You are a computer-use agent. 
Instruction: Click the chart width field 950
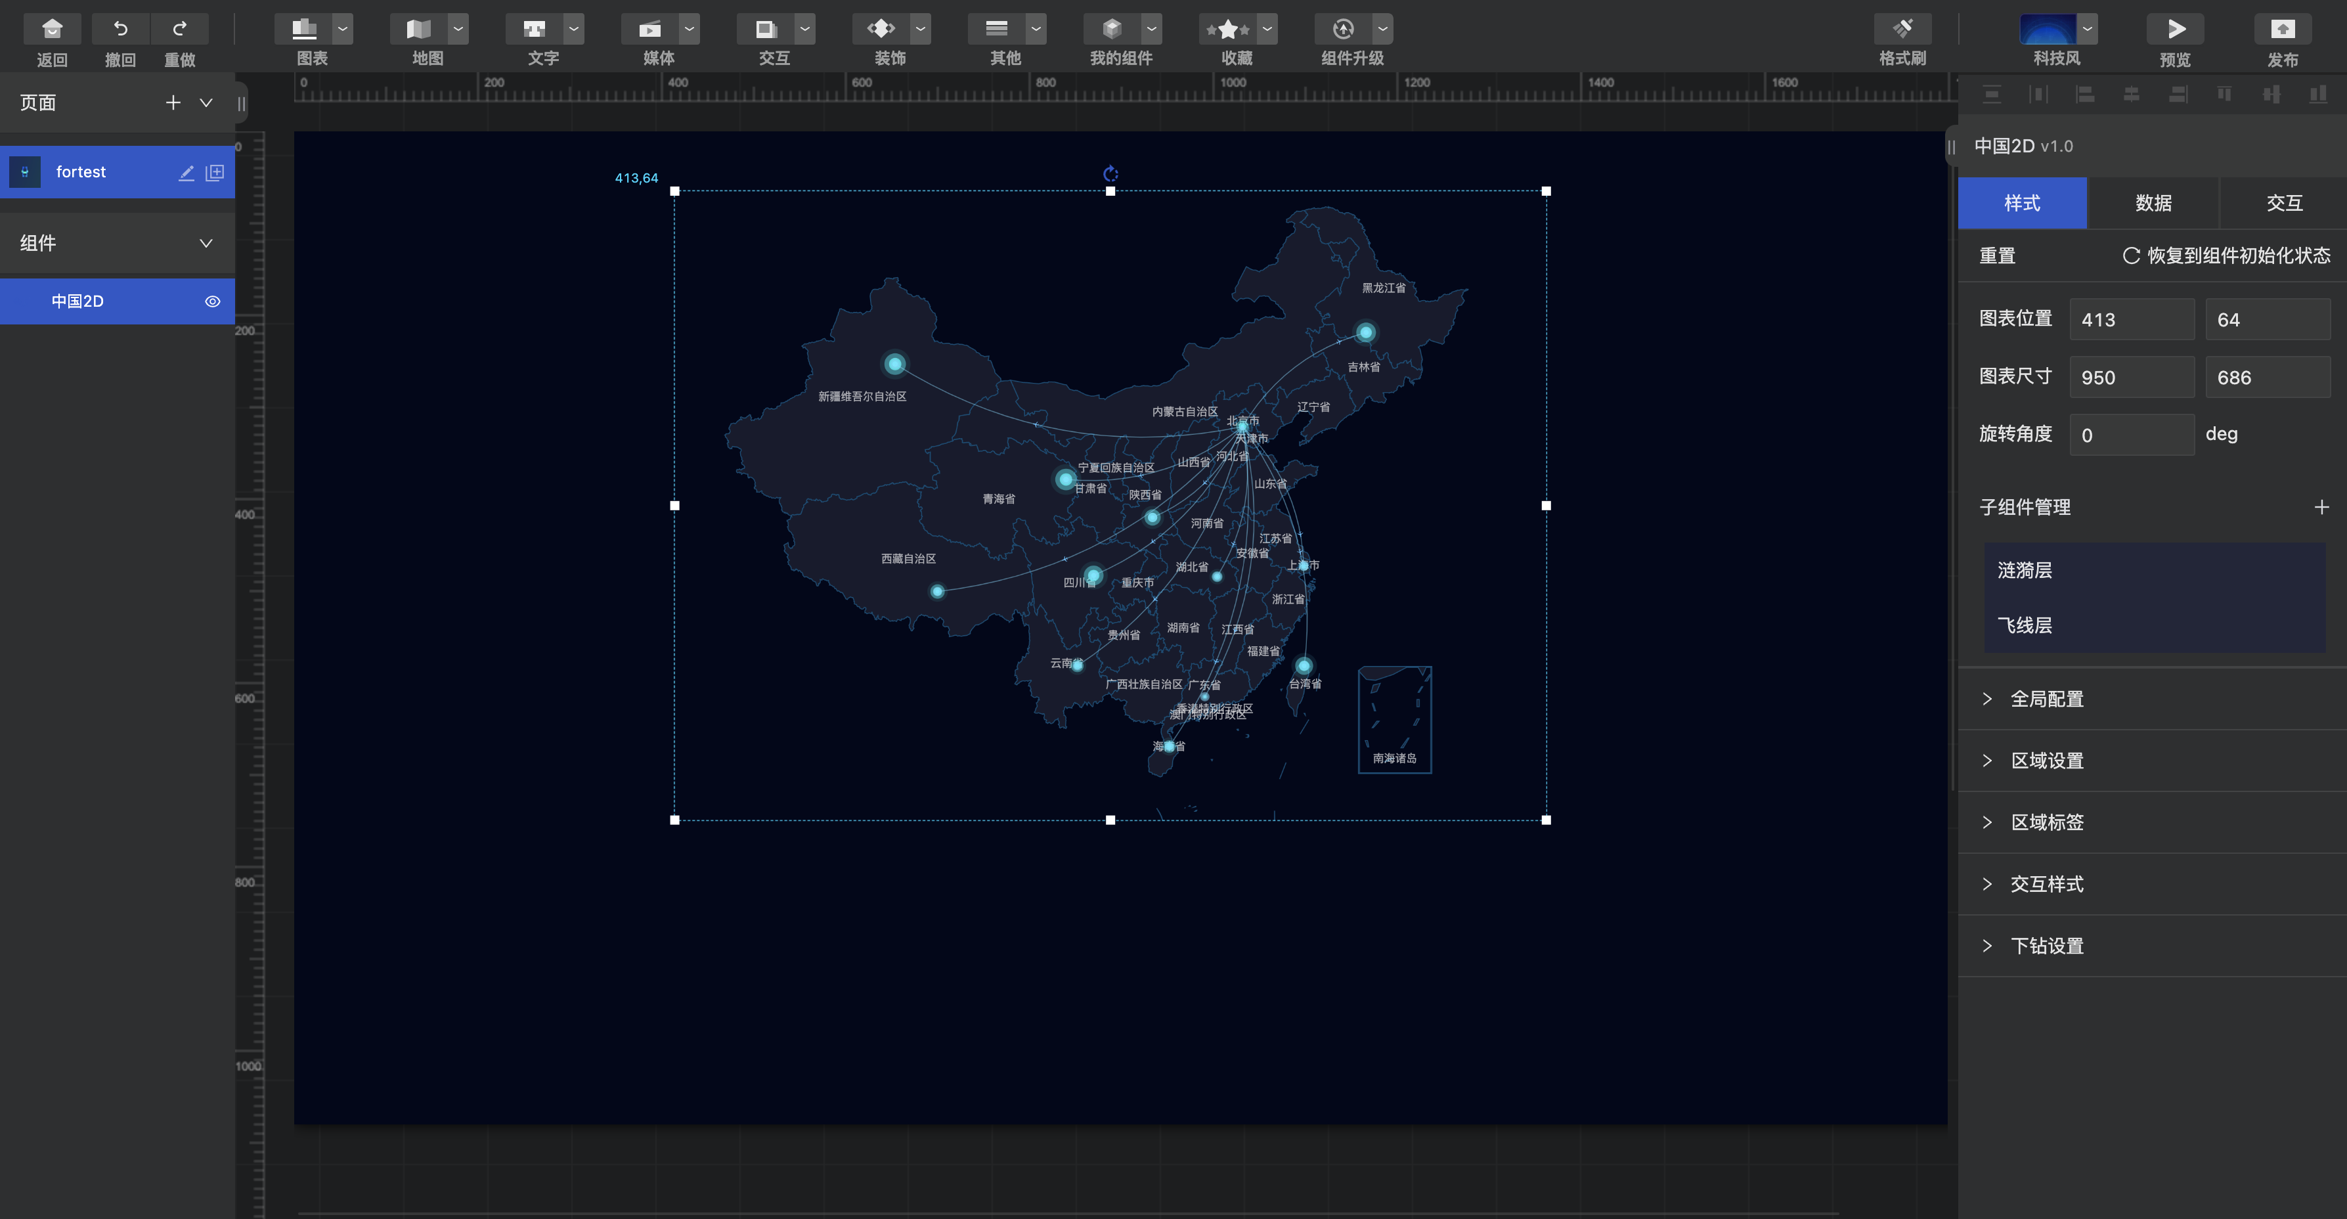2132,377
